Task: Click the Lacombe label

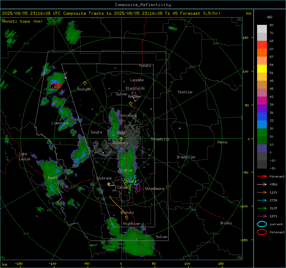Action: click(x=137, y=80)
